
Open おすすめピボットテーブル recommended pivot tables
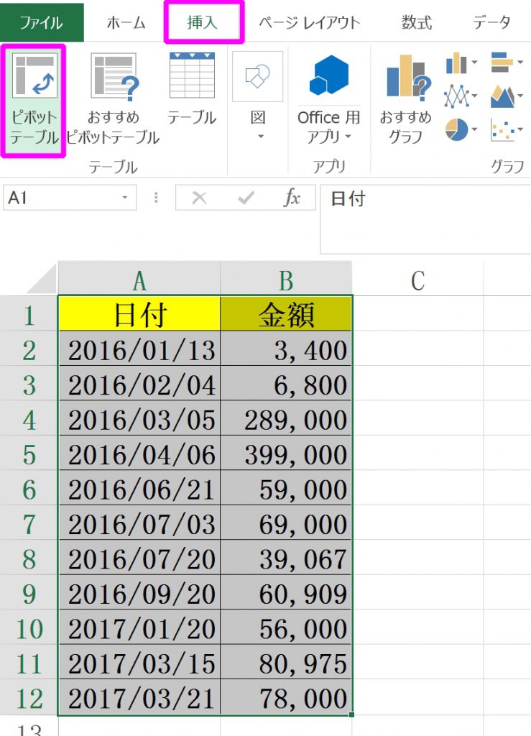pos(114,99)
